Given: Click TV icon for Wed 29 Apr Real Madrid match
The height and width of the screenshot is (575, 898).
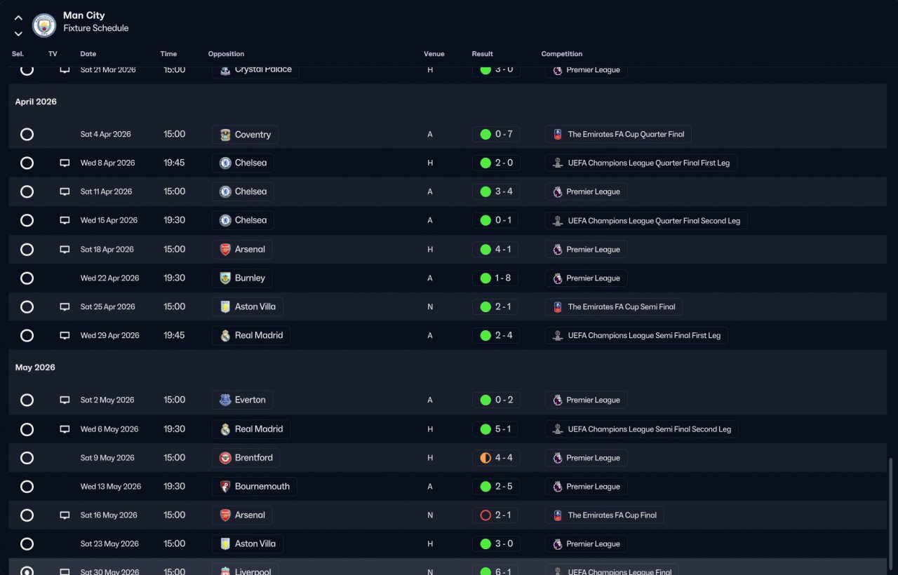Looking at the screenshot, I should [x=65, y=335].
